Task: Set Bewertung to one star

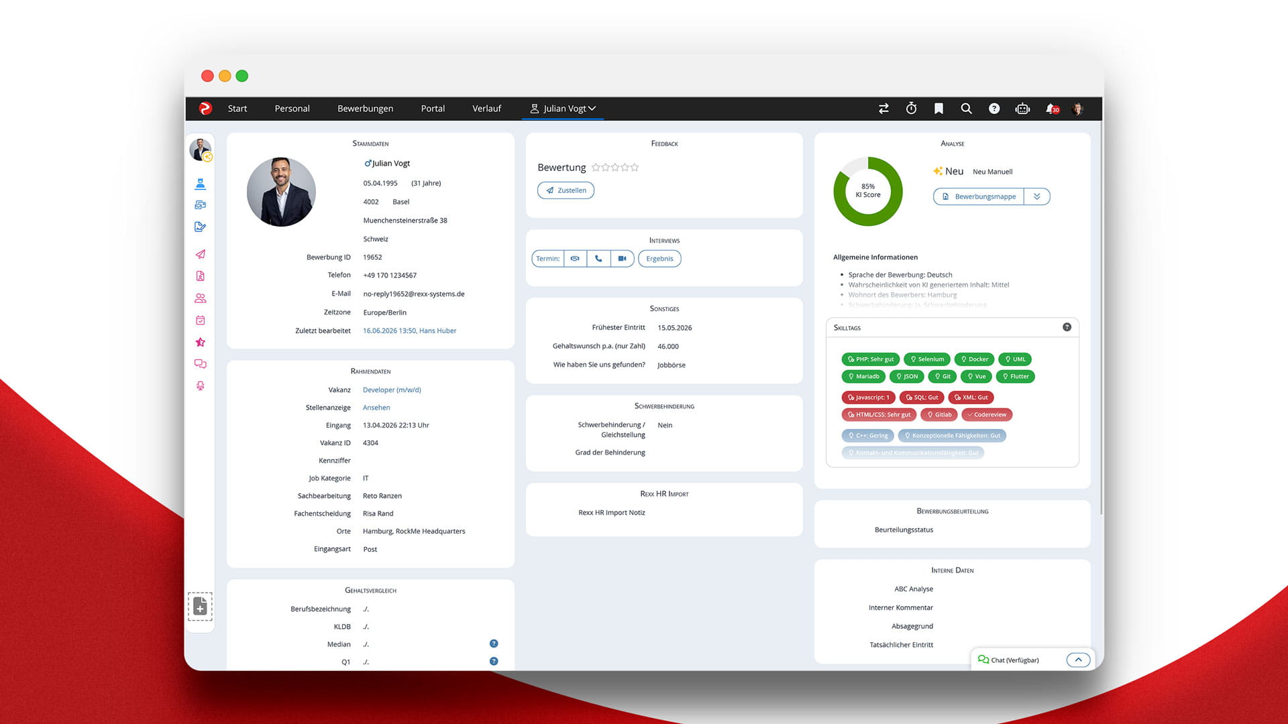Action: coord(596,168)
